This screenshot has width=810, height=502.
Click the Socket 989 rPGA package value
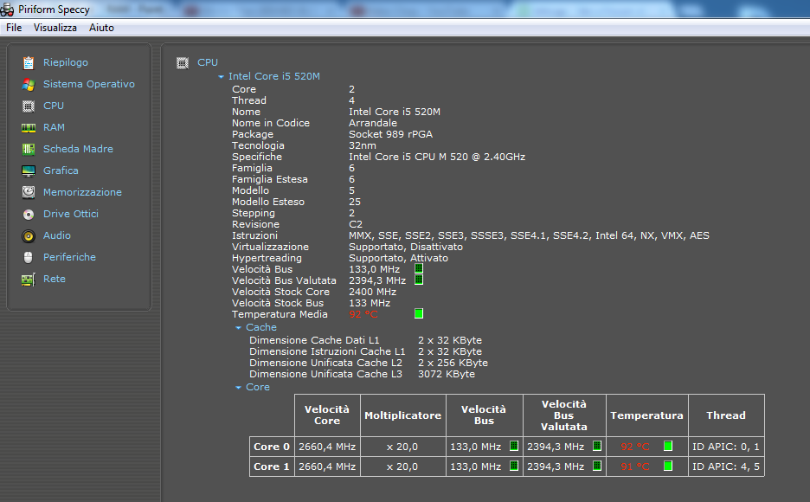point(390,134)
